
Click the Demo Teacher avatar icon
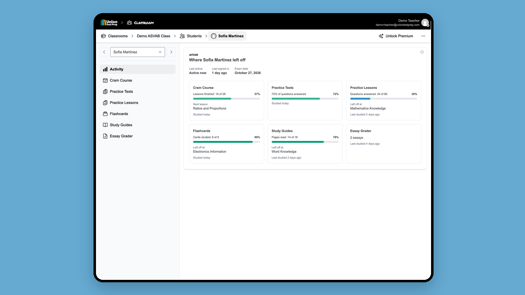click(425, 23)
